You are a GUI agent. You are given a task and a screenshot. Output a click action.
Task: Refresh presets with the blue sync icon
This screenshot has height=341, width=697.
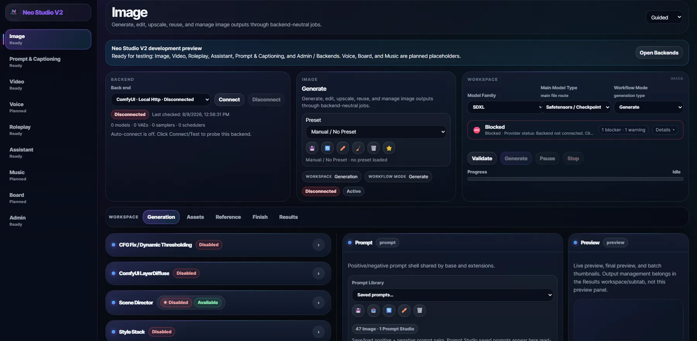[x=328, y=148]
